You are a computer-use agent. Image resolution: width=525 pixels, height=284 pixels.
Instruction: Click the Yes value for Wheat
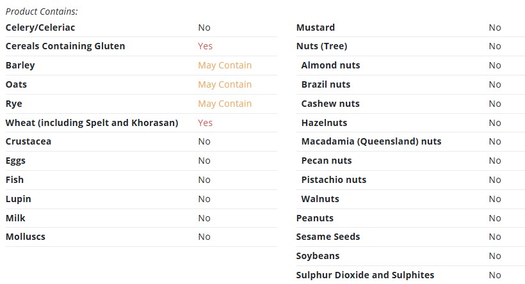tap(205, 123)
